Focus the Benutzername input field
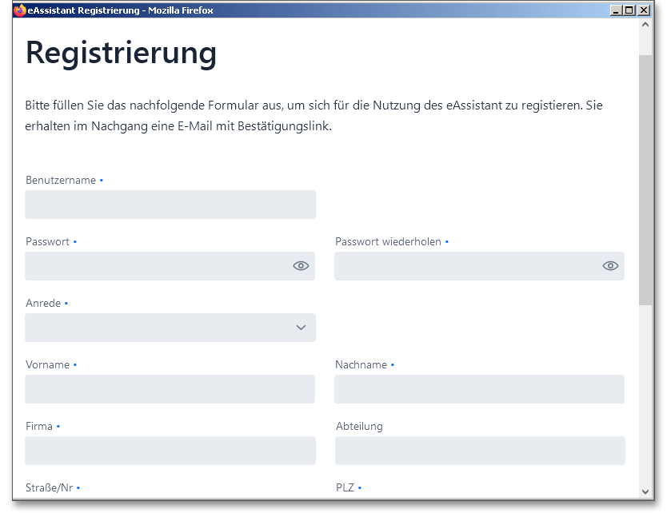667x513 pixels. coord(170,205)
